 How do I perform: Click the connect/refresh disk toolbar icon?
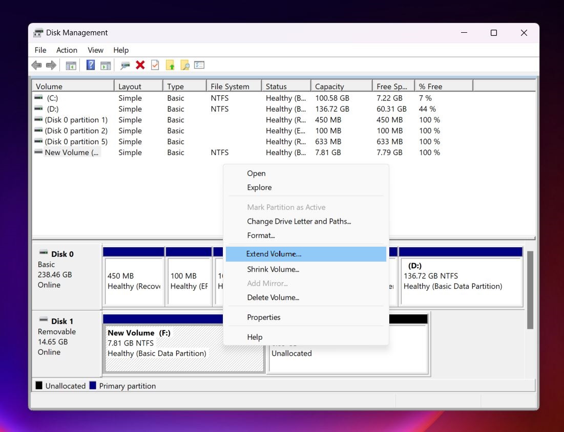tap(125, 66)
